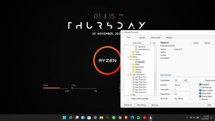The image size is (215, 121).
Task: Click Display monitor button
Action: coord(207,80)
